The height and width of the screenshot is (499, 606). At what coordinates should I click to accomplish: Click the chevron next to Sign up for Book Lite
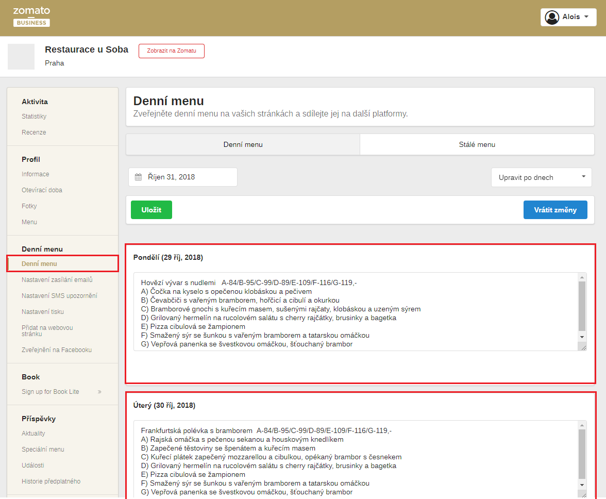coord(99,392)
